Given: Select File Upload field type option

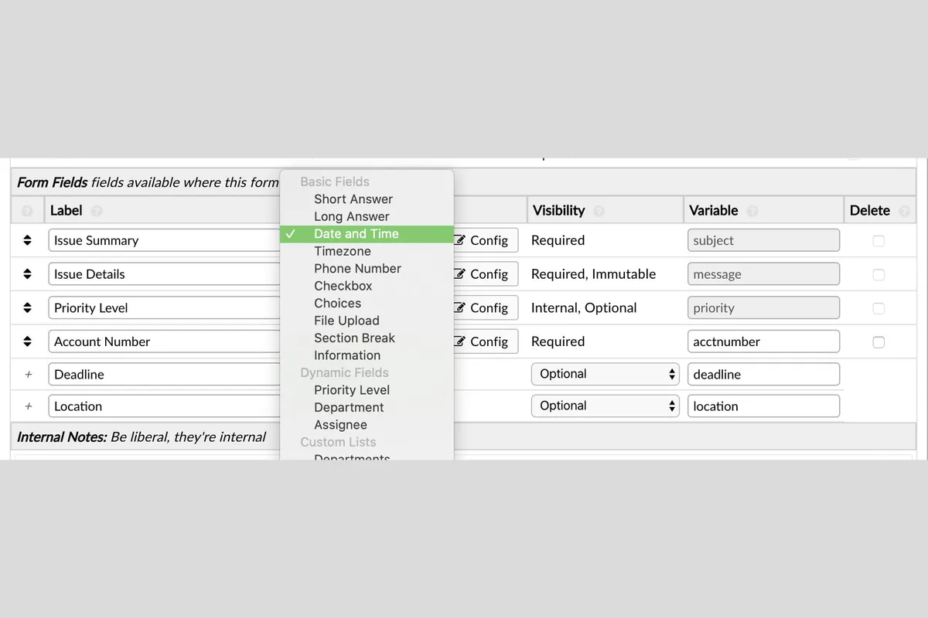Looking at the screenshot, I should pyautogui.click(x=346, y=321).
